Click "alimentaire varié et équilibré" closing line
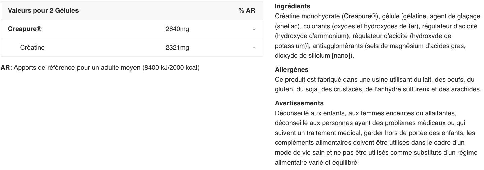The height and width of the screenshot is (170, 484). [x=317, y=162]
